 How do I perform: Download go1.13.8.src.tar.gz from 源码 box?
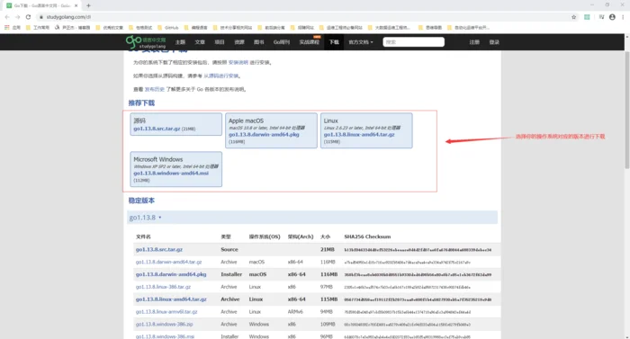coord(157,129)
